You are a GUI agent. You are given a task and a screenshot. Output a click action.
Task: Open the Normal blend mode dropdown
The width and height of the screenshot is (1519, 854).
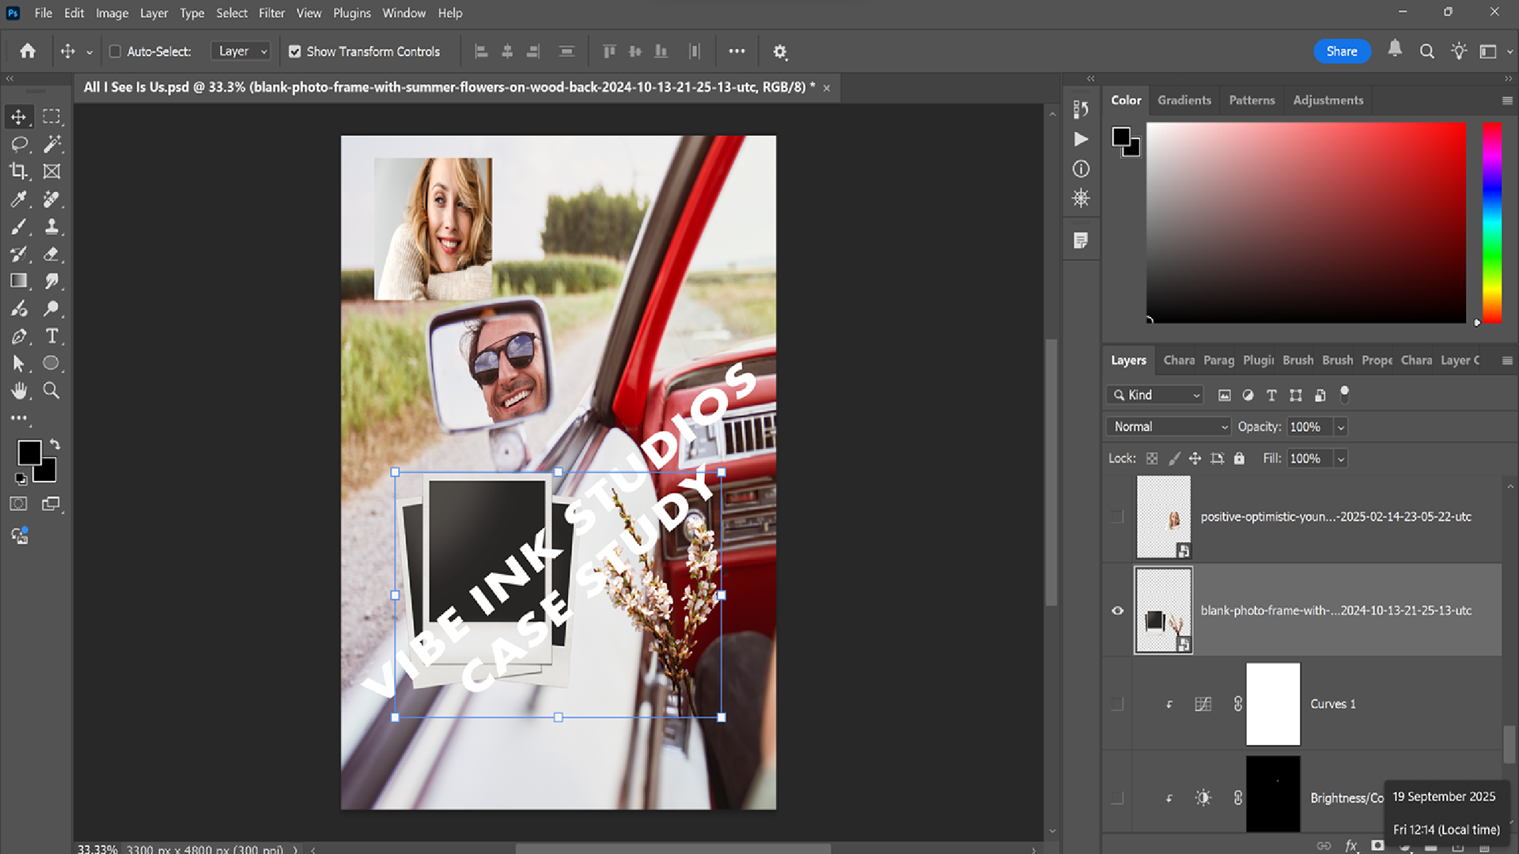click(1169, 427)
